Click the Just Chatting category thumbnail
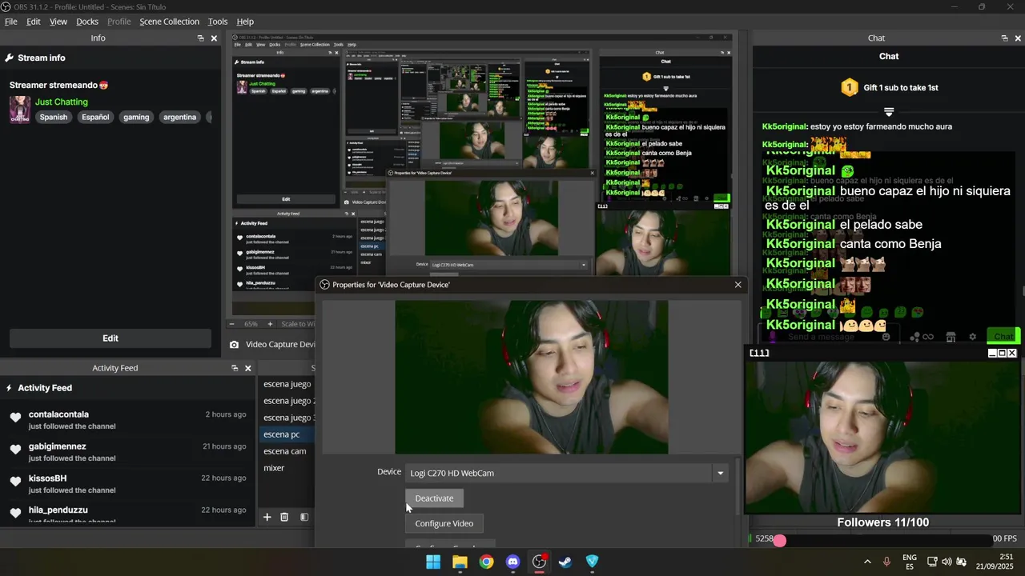The height and width of the screenshot is (576, 1025). (x=20, y=109)
